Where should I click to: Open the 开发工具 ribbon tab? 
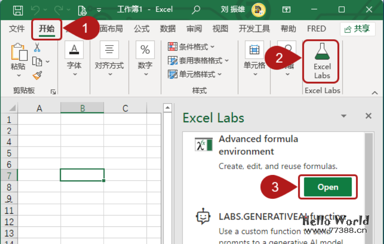click(254, 29)
